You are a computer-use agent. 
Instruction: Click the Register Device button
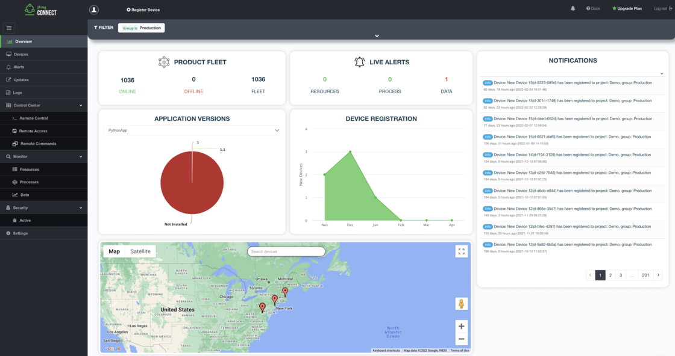[143, 10]
